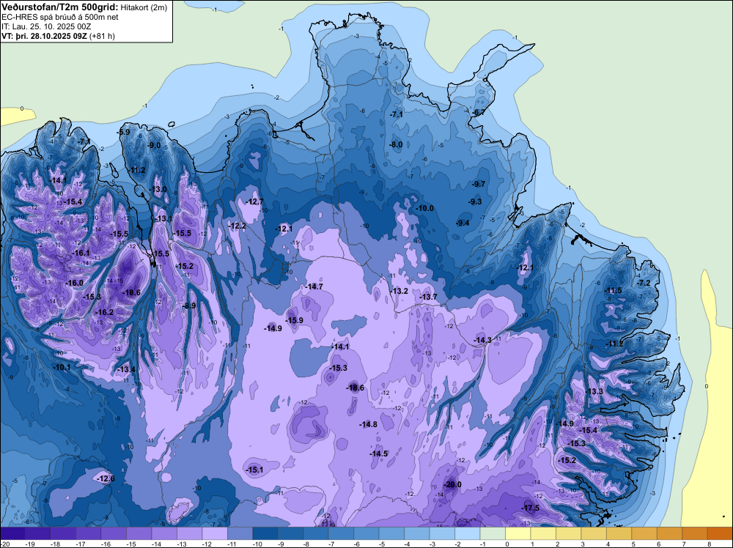Click the legend swatch labeled 4
The image size is (733, 548).
coord(619,533)
